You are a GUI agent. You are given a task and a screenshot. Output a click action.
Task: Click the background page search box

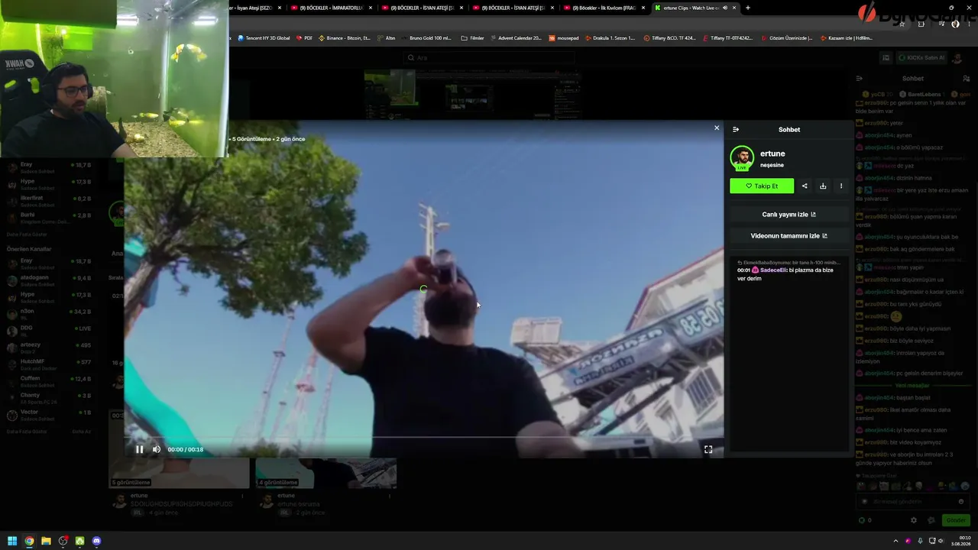coord(489,57)
